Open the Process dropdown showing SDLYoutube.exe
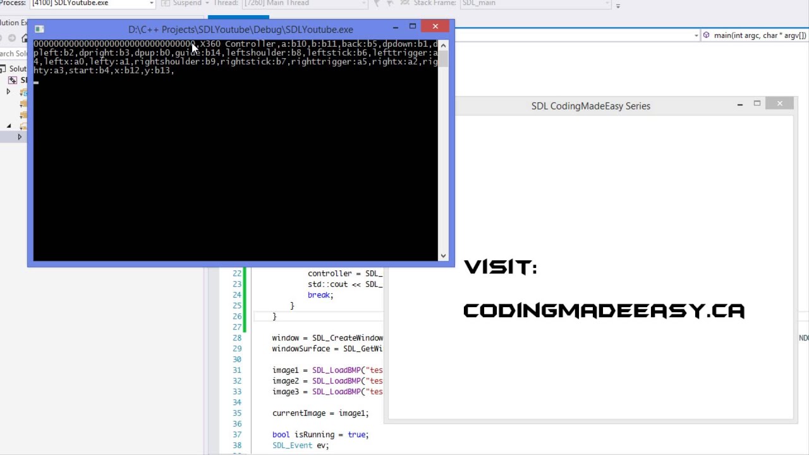 tap(92, 3)
